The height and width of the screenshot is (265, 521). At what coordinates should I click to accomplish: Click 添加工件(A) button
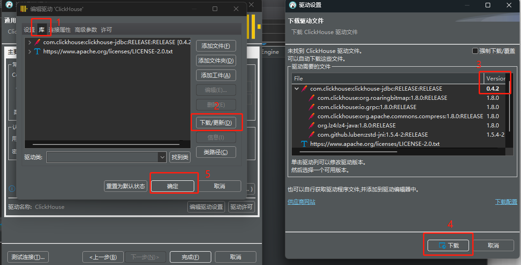216,75
